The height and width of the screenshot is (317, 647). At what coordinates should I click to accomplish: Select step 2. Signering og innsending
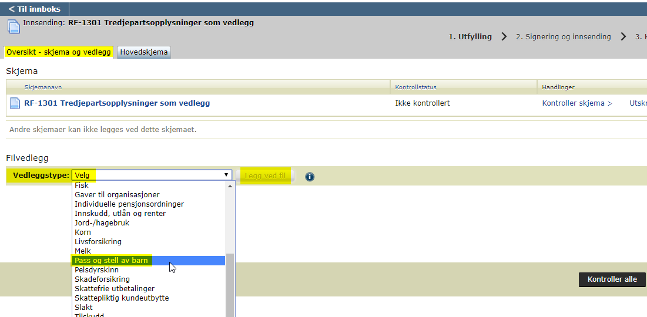click(563, 36)
